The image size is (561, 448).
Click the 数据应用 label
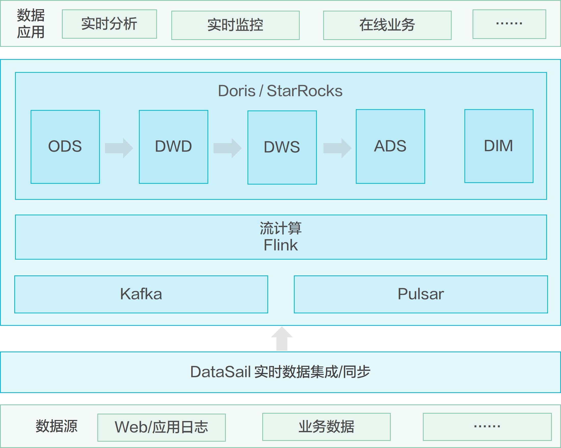click(x=31, y=24)
